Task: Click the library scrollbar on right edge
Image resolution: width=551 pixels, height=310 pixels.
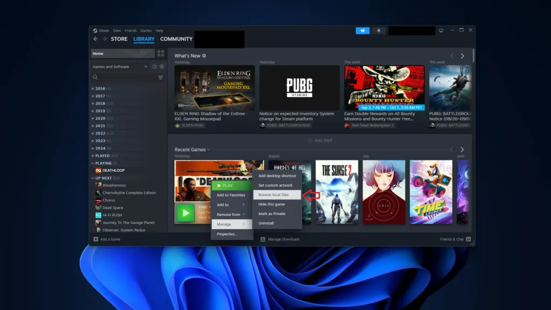Action: click(474, 55)
